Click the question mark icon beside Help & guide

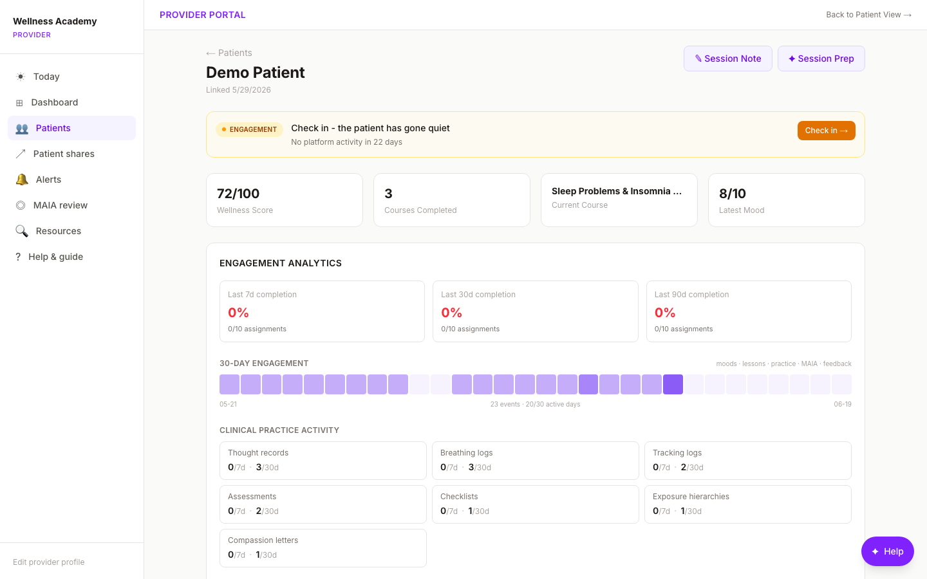[x=18, y=257]
